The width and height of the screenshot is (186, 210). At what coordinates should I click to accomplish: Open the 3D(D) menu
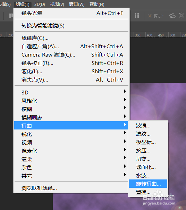click(40, 5)
